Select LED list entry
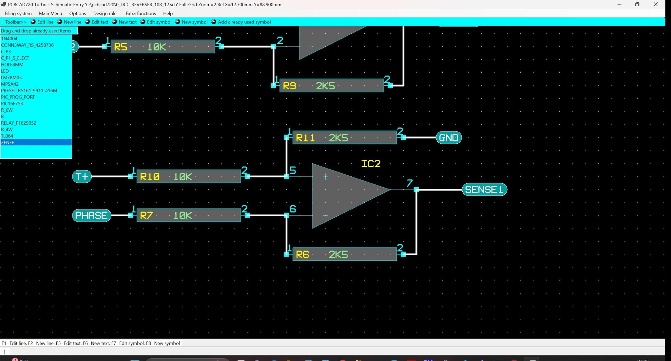671x361 pixels. pyautogui.click(x=36, y=71)
